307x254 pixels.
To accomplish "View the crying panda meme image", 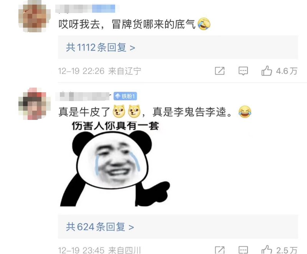I will point(115,164).
